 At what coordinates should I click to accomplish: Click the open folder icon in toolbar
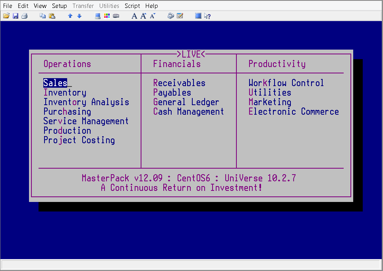click(x=6, y=16)
